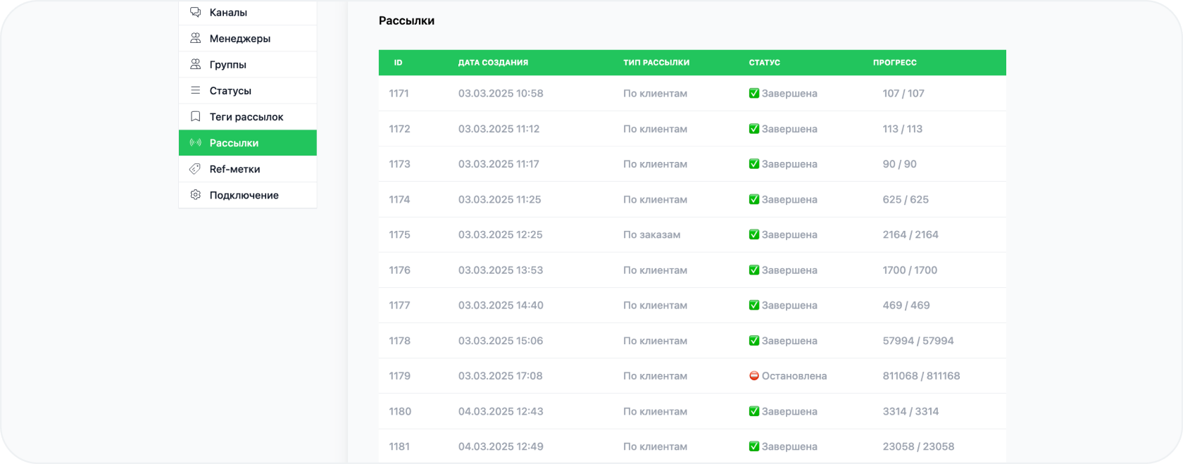
Task: Click the Менеджеры people icon
Action: pyautogui.click(x=195, y=38)
